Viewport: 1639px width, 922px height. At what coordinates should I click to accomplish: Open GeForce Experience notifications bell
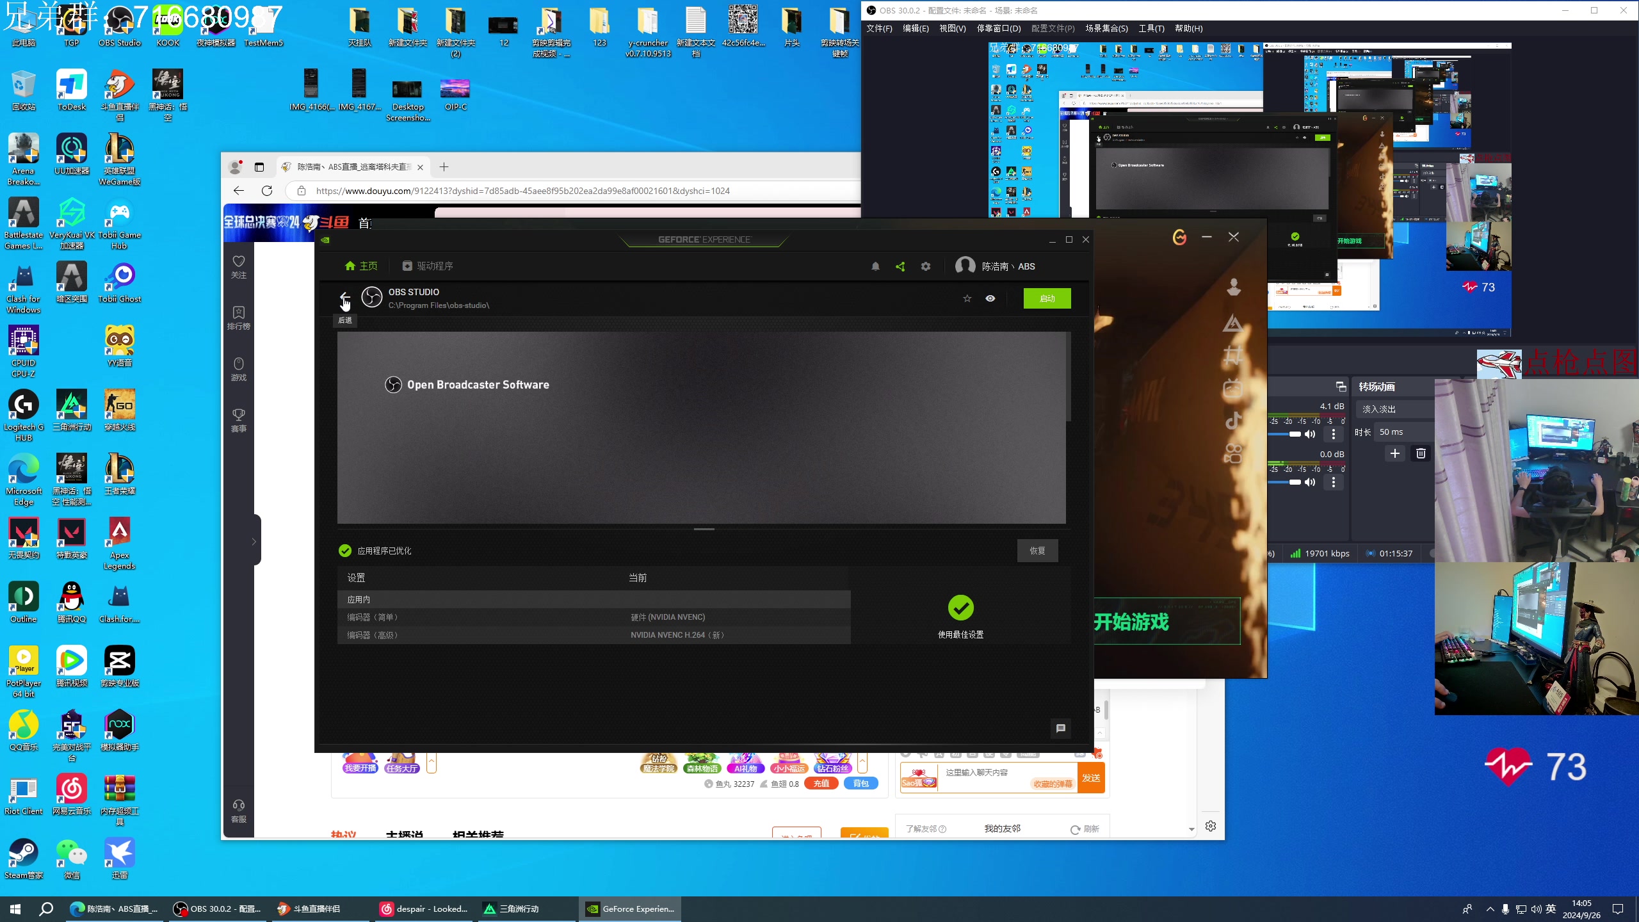[875, 266]
